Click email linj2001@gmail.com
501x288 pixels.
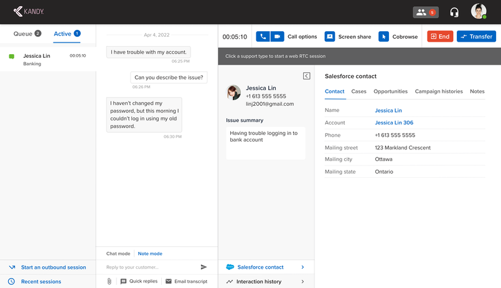pos(269,104)
